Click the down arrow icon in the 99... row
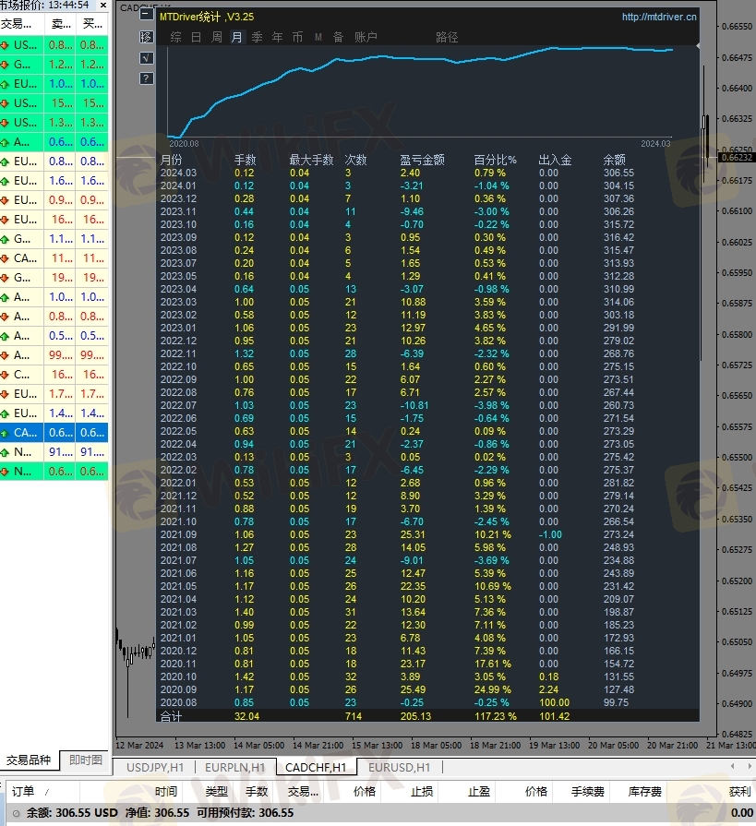This screenshot has width=756, height=826. point(5,355)
